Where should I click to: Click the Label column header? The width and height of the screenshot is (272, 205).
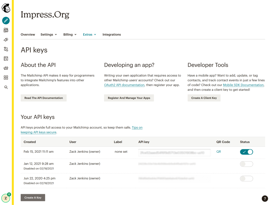(118, 142)
